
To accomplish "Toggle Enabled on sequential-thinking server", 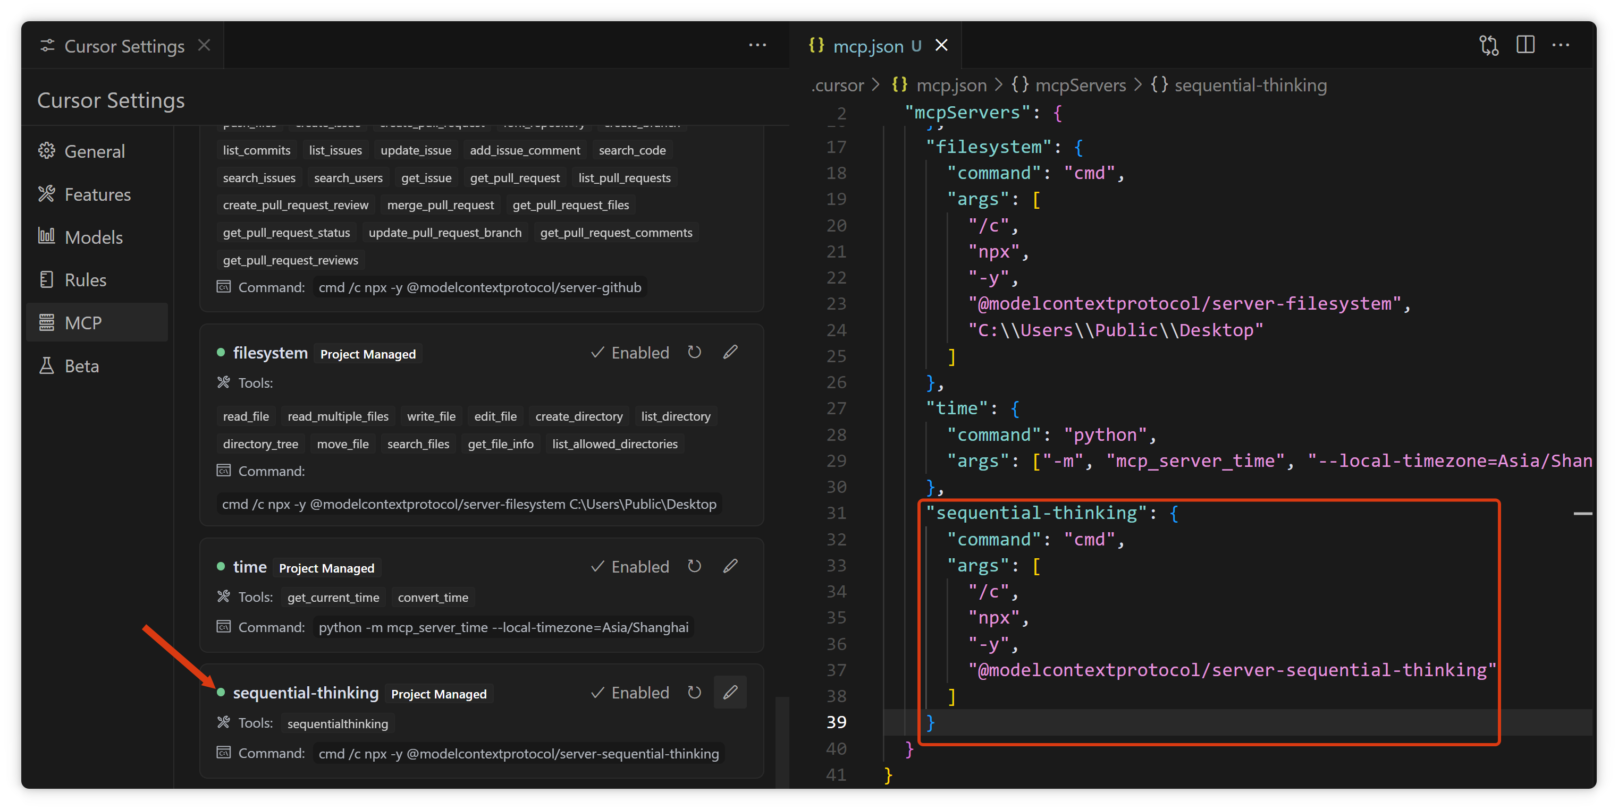I will [630, 693].
